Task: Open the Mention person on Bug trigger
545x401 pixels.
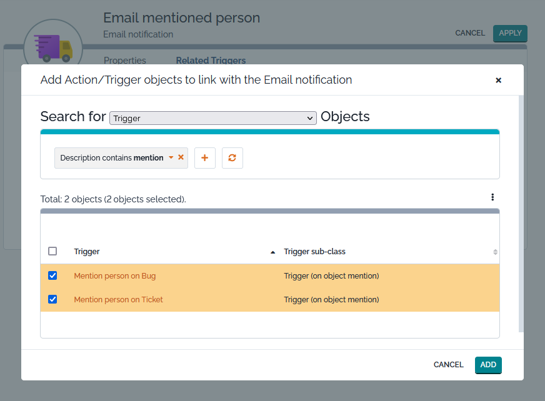Action: pyautogui.click(x=114, y=275)
